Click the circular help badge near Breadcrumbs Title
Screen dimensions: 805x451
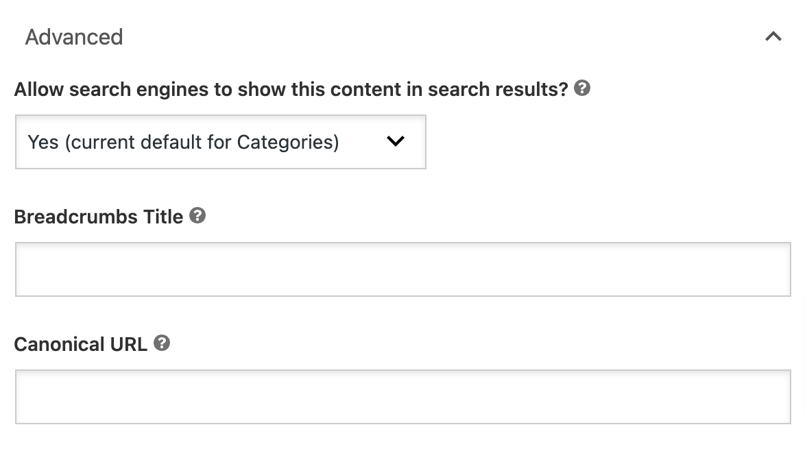click(197, 217)
